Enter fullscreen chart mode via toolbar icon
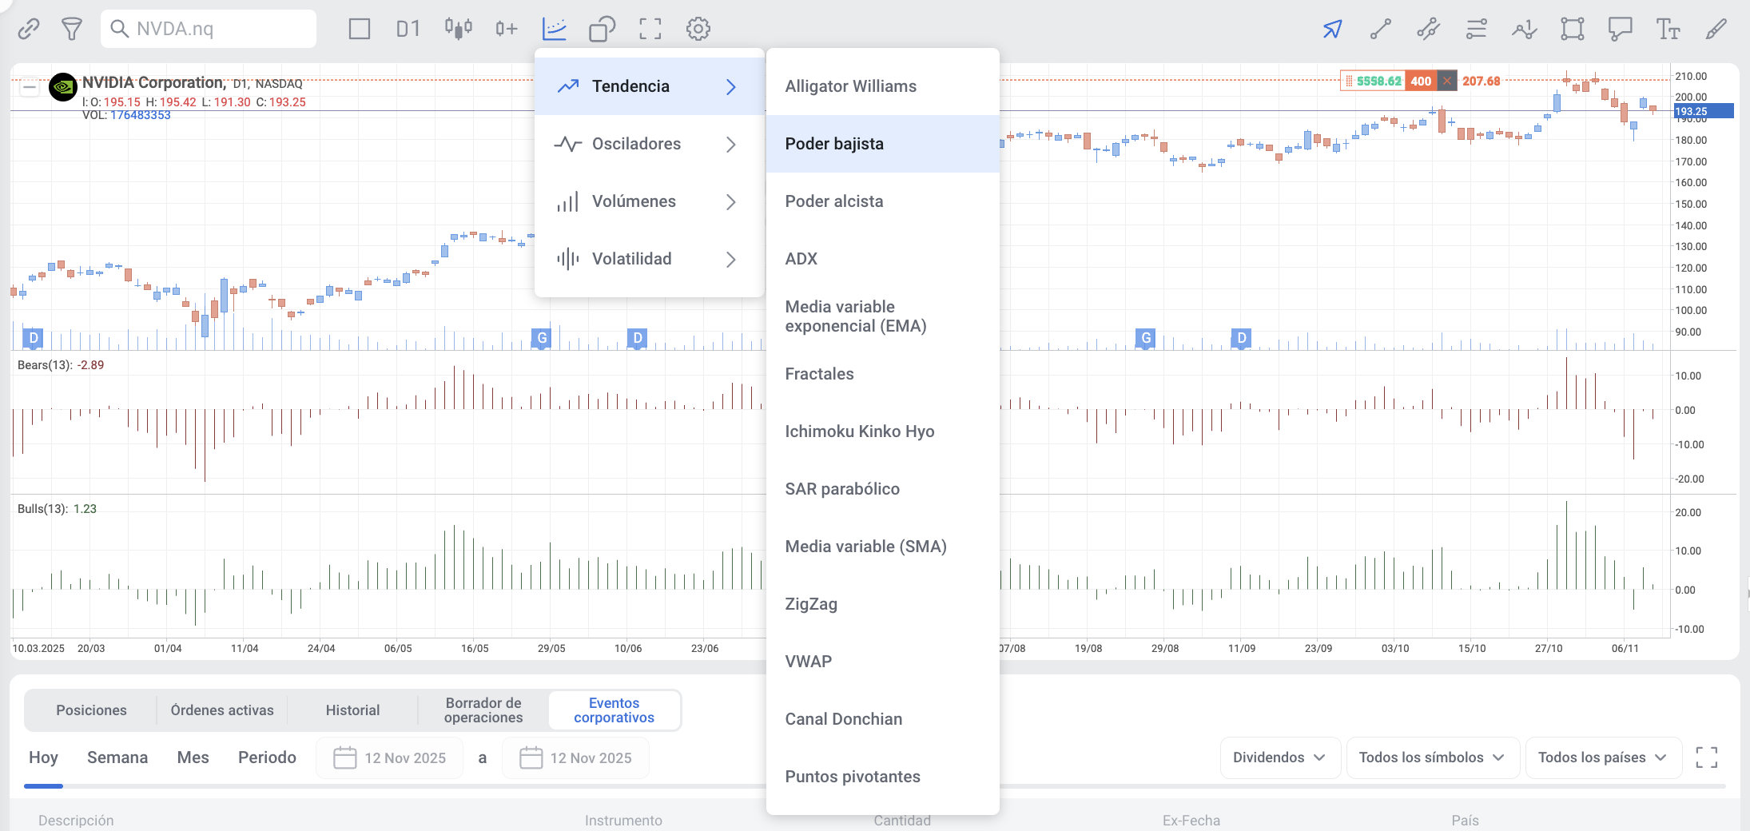The width and height of the screenshot is (1750, 831). coord(650,30)
